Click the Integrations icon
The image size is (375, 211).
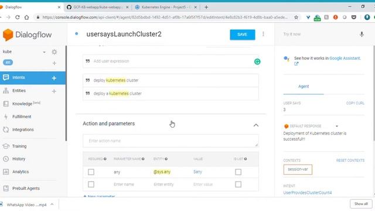click(6, 130)
